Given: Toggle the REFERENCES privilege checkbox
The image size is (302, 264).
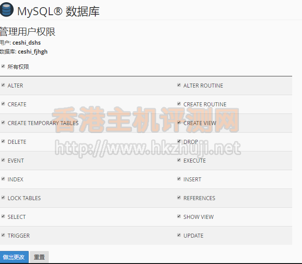Looking at the screenshot, I should pos(179,197).
